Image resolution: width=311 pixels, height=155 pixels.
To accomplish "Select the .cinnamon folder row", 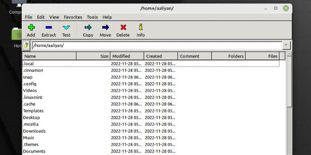I will pos(151,71).
